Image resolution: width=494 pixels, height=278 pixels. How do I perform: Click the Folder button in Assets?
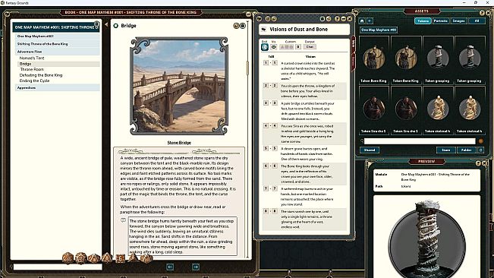click(x=467, y=150)
